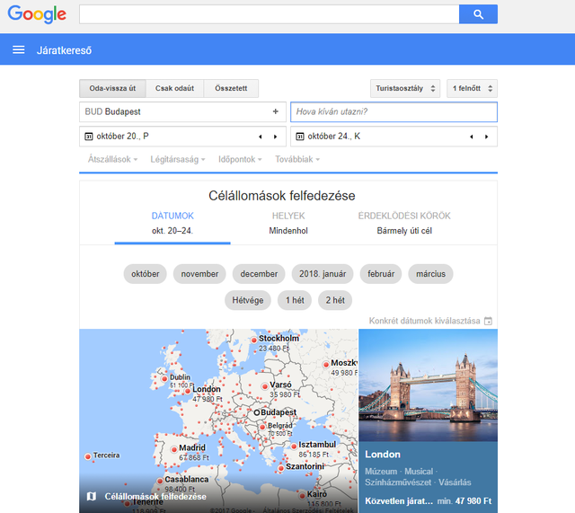Switch to the HELYEK tab

click(x=288, y=224)
